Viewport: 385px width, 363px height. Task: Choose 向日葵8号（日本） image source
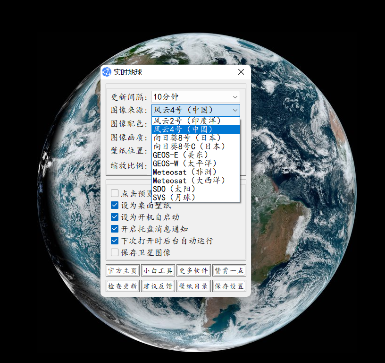[x=187, y=138]
